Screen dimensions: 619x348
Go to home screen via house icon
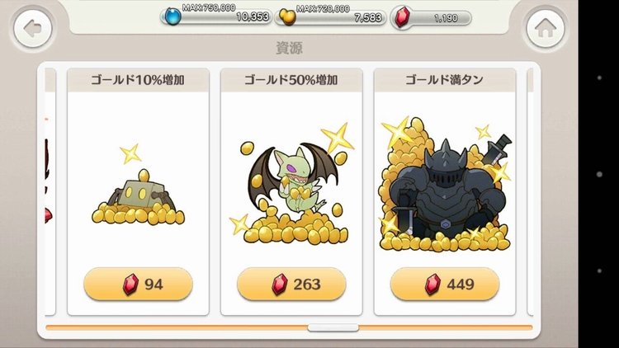(546, 28)
